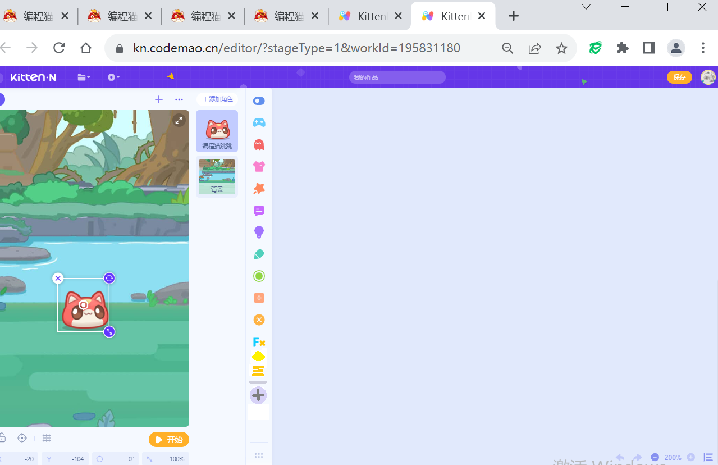Click the plus button to add extensions
Image resolution: width=718 pixels, height=465 pixels.
point(258,395)
